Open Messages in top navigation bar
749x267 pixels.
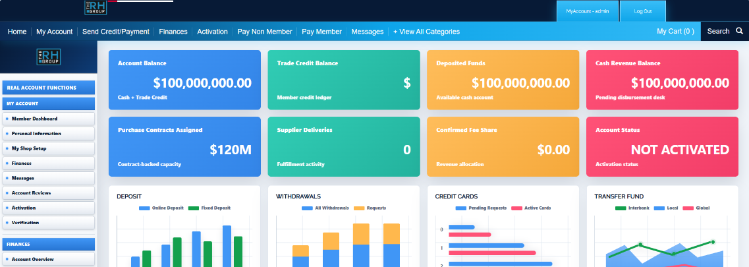[368, 32]
